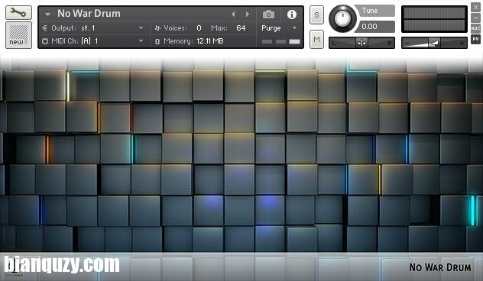Image resolution: width=483 pixels, height=281 pixels.
Task: Click the Tune knob
Action: (342, 18)
